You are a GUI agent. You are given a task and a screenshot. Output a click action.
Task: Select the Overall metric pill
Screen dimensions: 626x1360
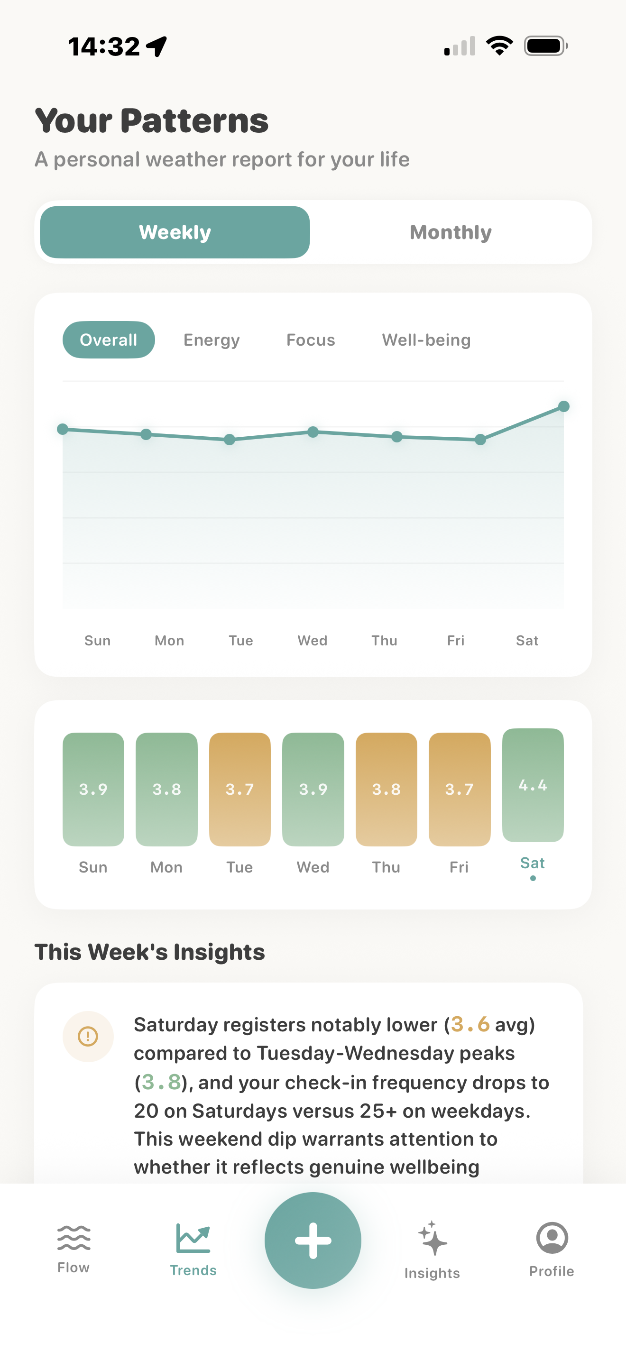pyautogui.click(x=108, y=340)
